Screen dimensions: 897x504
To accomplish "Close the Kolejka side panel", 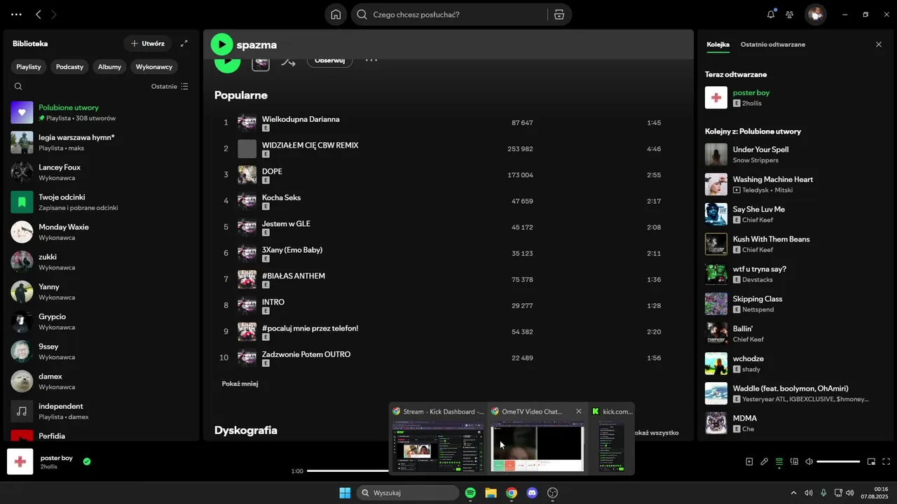I will point(879,44).
